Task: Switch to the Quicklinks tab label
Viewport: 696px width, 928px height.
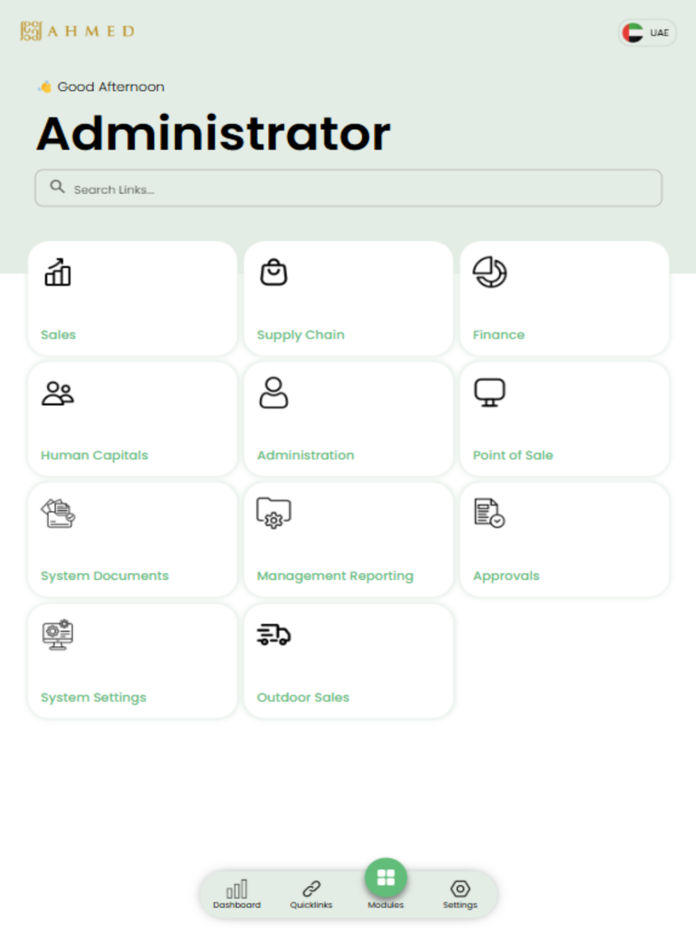Action: [x=311, y=905]
